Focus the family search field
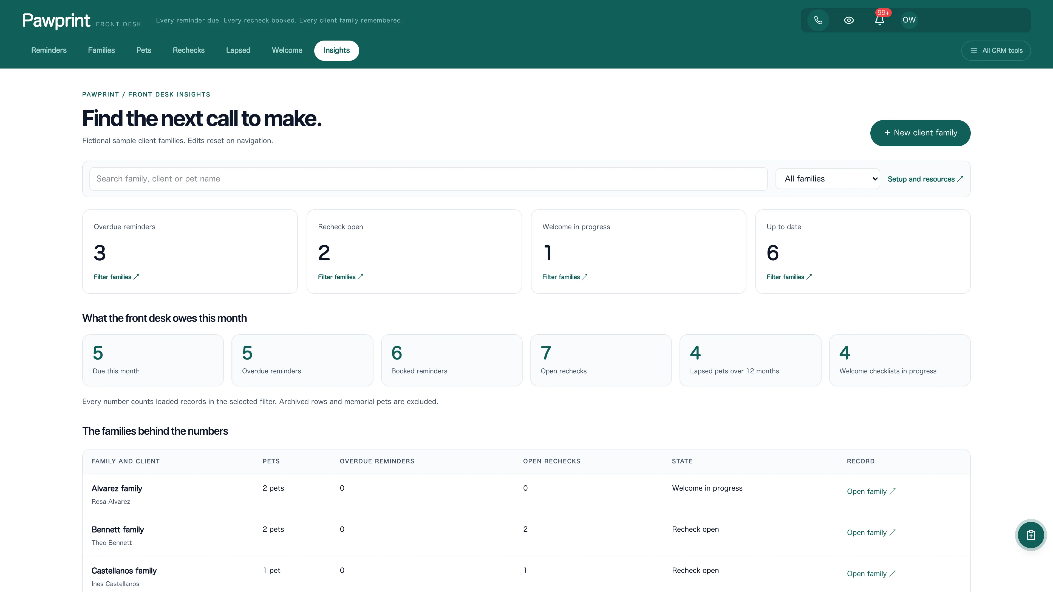 coord(428,178)
